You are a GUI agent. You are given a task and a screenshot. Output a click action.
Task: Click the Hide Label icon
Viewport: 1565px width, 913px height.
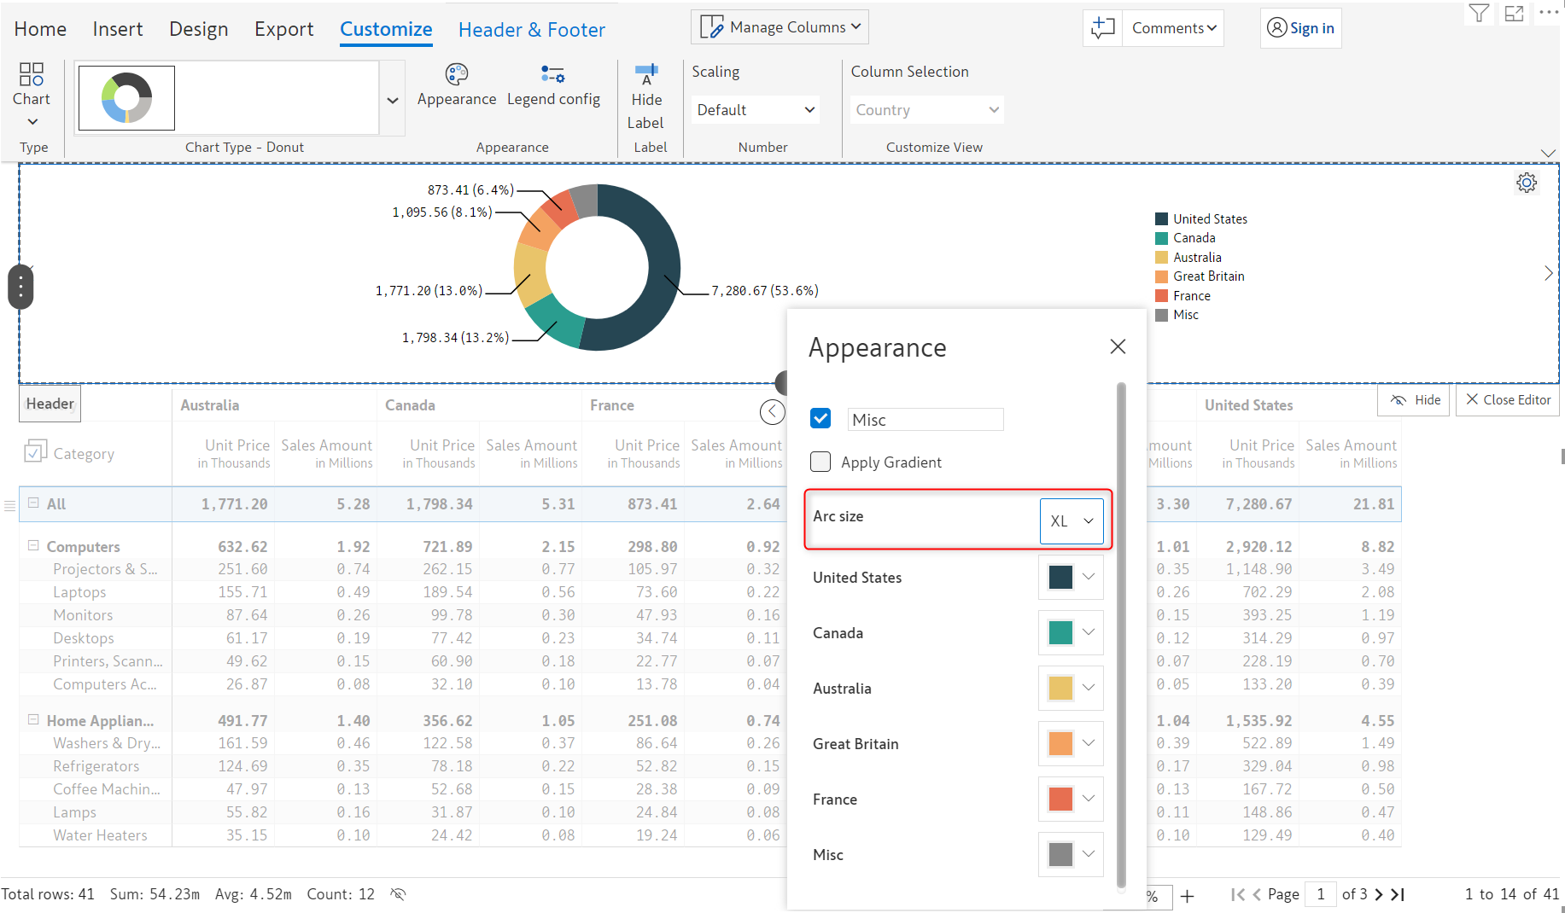(646, 74)
